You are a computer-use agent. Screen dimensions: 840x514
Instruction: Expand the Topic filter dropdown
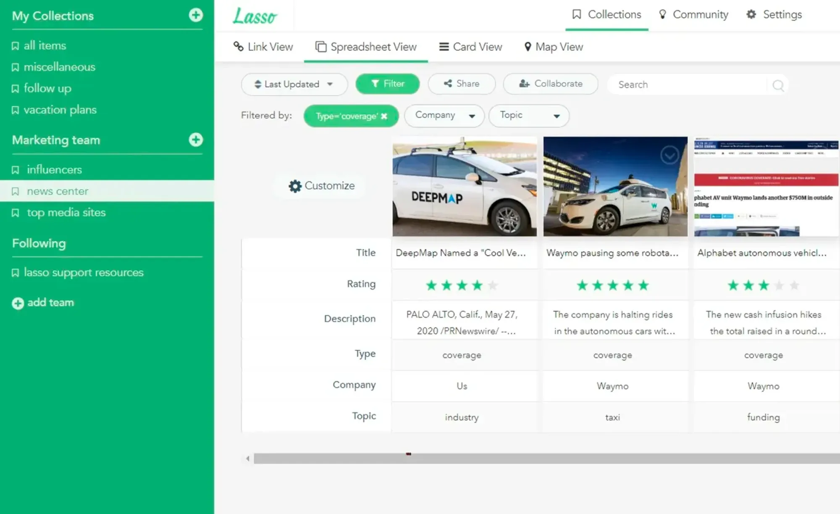(x=529, y=116)
